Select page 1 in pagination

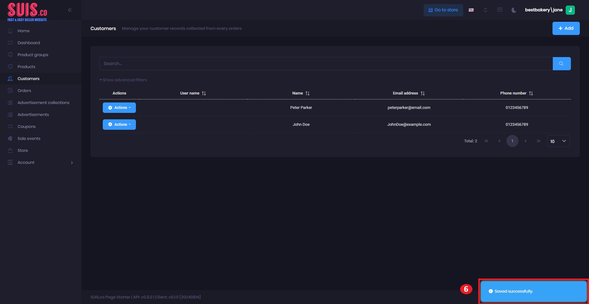[512, 141]
